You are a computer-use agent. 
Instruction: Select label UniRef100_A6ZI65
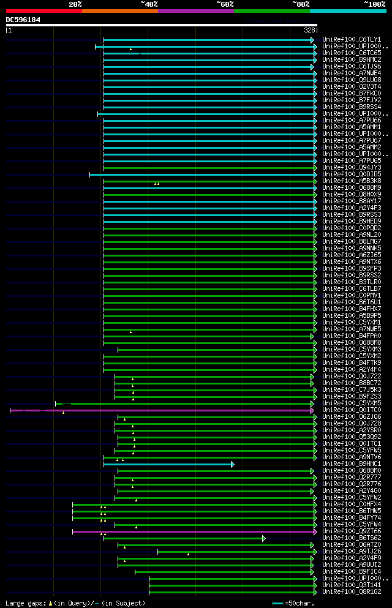[x=352, y=255]
